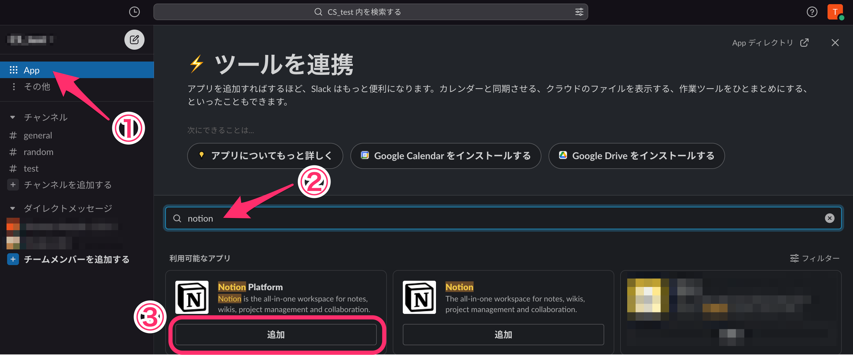
Task: Open the help question mark icon
Action: click(812, 12)
